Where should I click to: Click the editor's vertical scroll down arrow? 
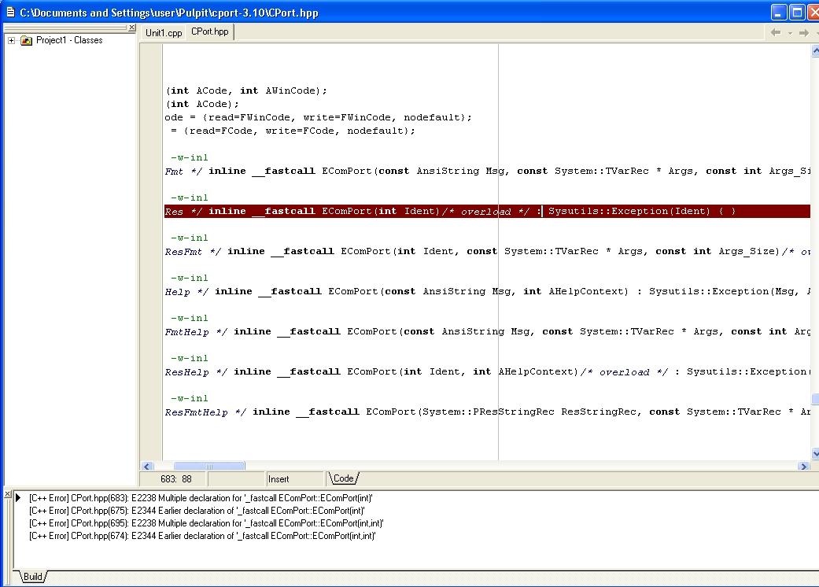tap(815, 454)
